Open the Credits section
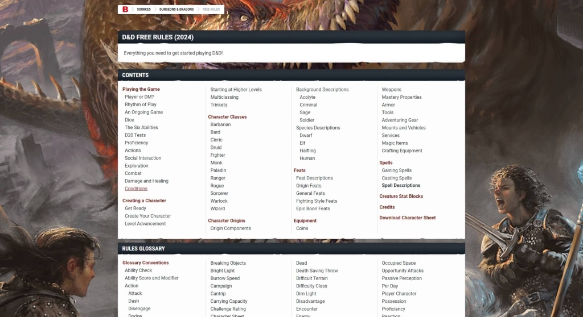This screenshot has width=583, height=317. pos(387,207)
